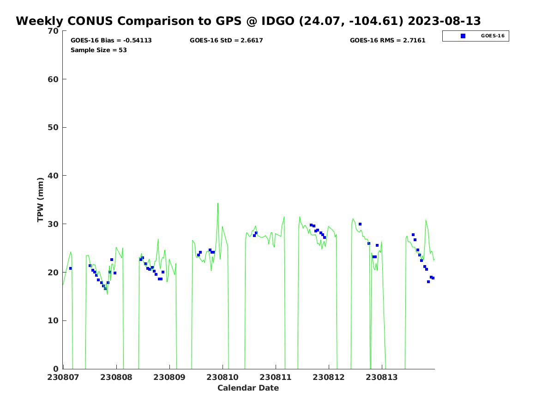This screenshot has height=415, width=554.
Task: Click the TPW (mm) y-axis label
Action: 41,199
